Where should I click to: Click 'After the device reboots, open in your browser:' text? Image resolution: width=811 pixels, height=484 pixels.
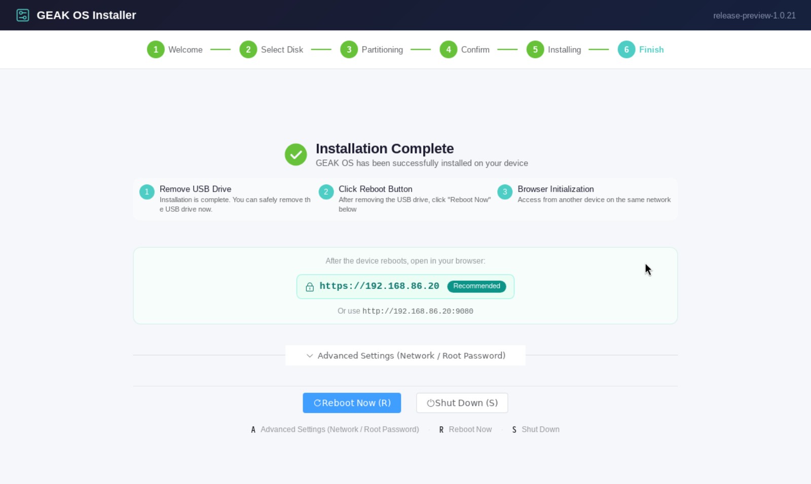pyautogui.click(x=405, y=261)
